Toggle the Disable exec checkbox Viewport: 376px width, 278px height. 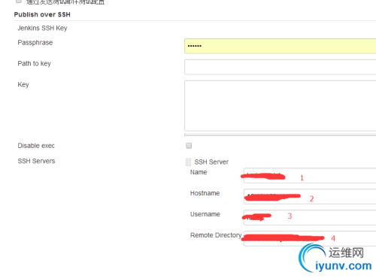click(x=189, y=146)
